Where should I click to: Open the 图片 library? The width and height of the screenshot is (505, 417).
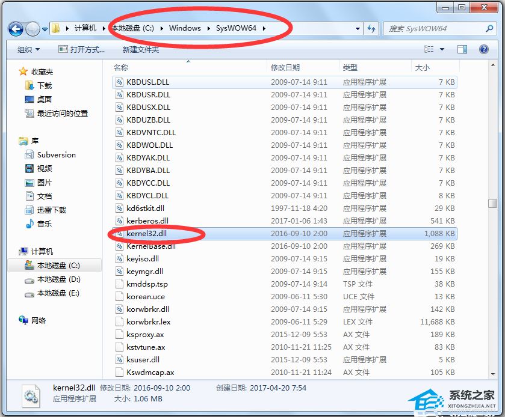click(45, 182)
